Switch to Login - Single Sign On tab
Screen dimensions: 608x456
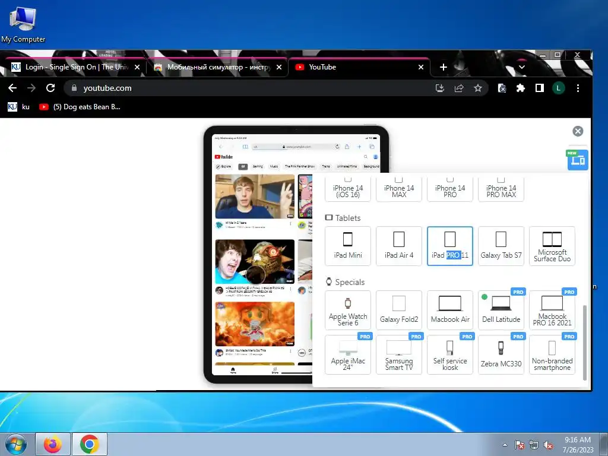pos(73,67)
